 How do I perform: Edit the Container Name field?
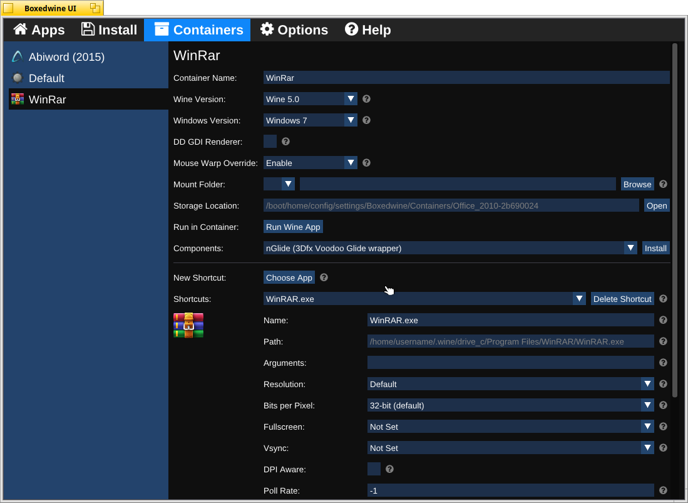pyautogui.click(x=466, y=78)
